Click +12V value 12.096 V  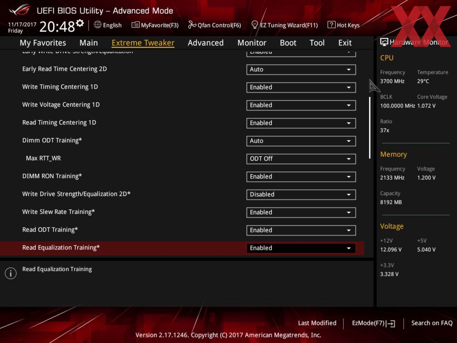tap(391, 250)
